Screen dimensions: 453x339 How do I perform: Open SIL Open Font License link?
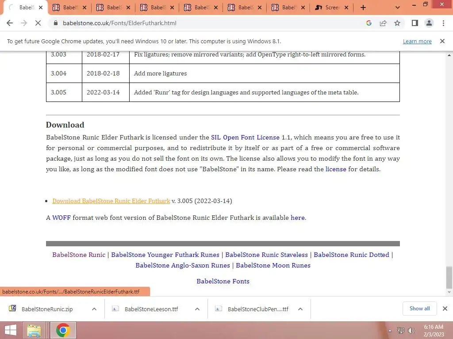(245, 137)
